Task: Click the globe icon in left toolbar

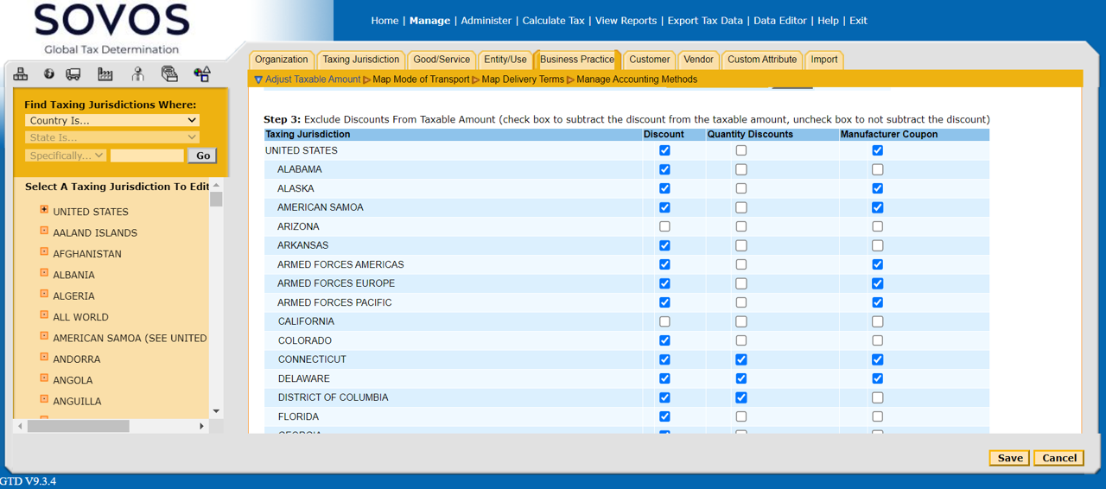Action: 49,74
